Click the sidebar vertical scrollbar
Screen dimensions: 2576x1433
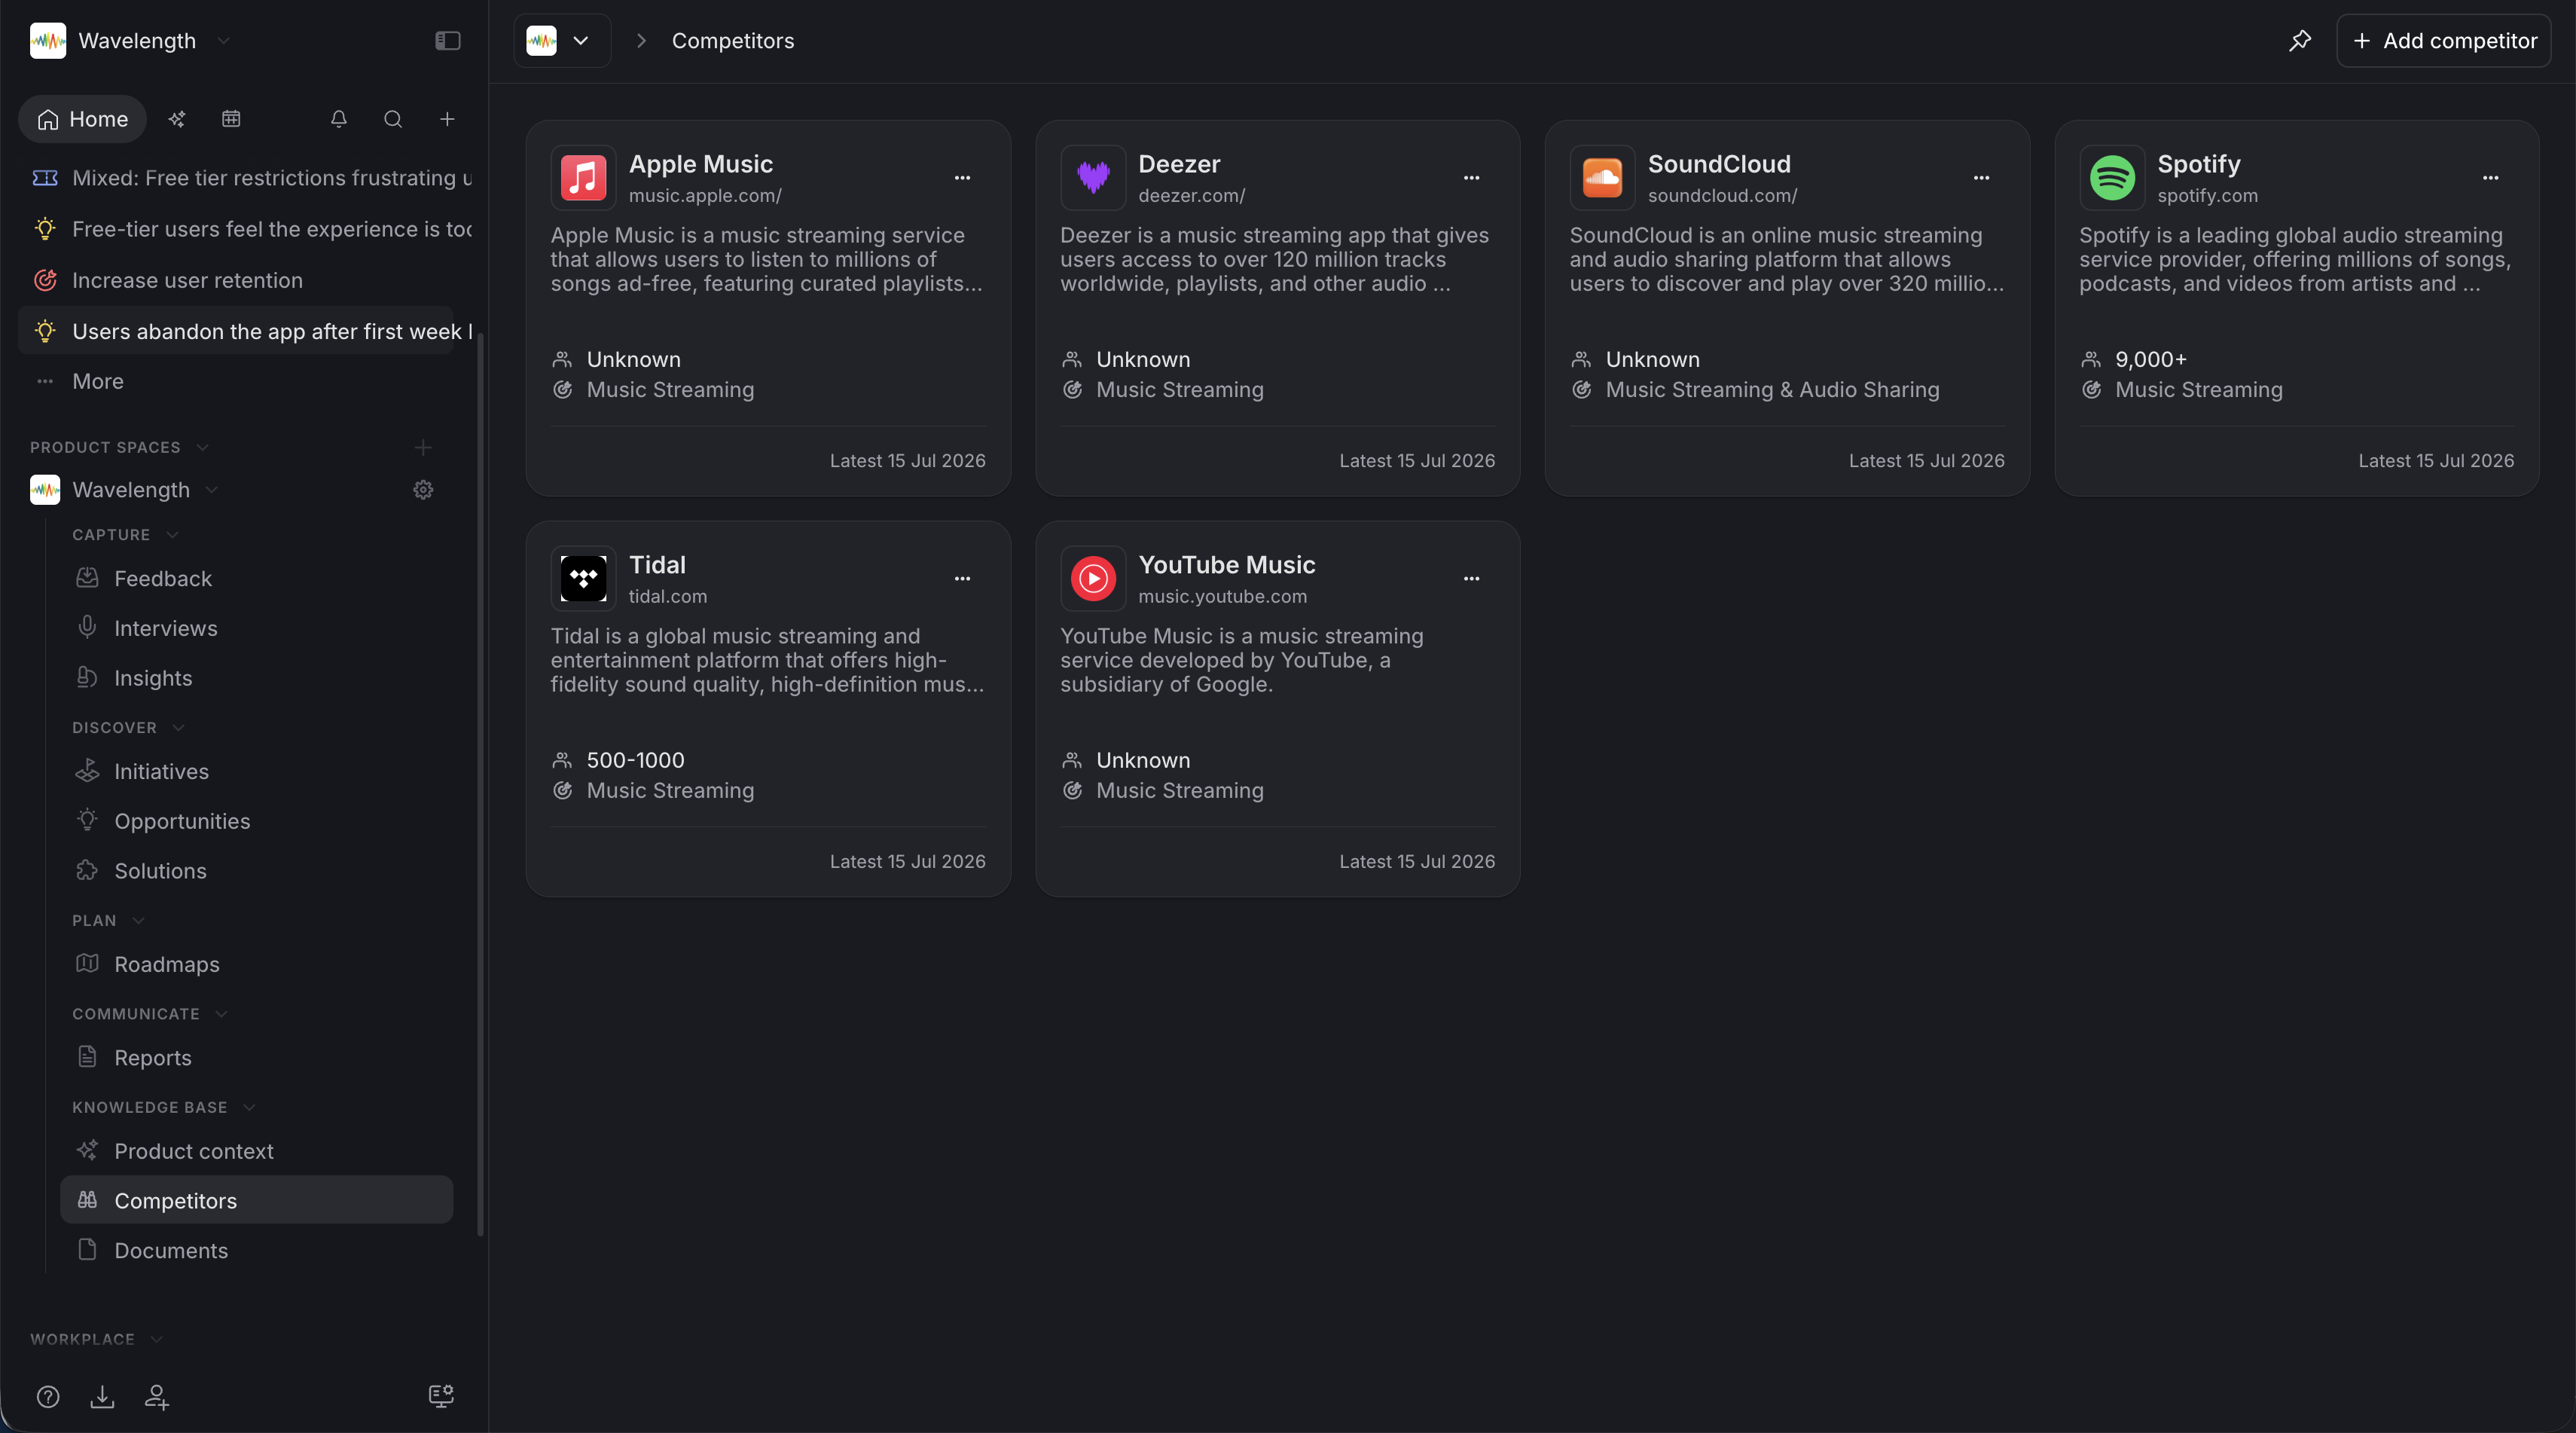481,785
